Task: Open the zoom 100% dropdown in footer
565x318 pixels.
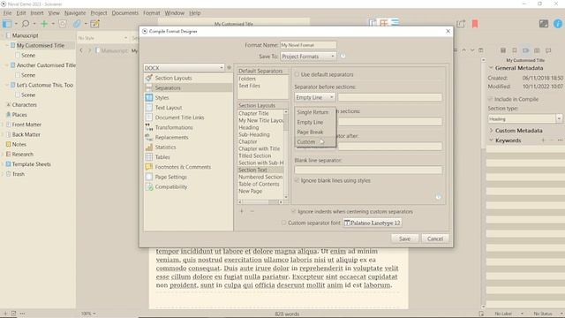Action: 88,314
